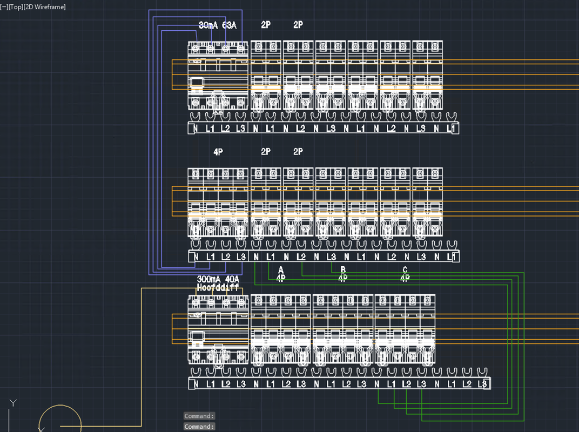Screen dimensions: 579x432
Task: Select the "30mA 63A" text label
Action: (217, 25)
